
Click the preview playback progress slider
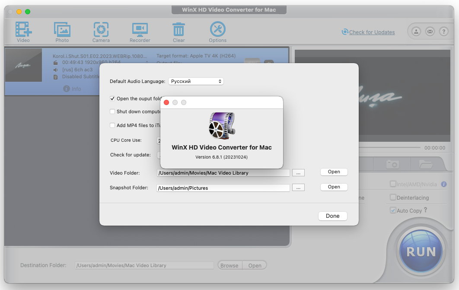click(x=389, y=147)
